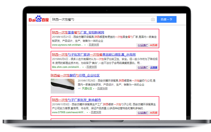Open 百度快照 for bbs.shm.com.cn result
The image size is (211, 132).
click(92, 67)
